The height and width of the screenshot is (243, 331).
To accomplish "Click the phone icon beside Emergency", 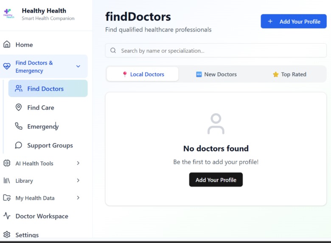I will [x=19, y=126].
